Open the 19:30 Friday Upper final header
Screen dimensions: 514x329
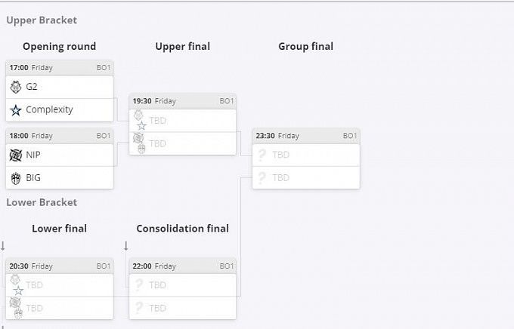pos(182,101)
